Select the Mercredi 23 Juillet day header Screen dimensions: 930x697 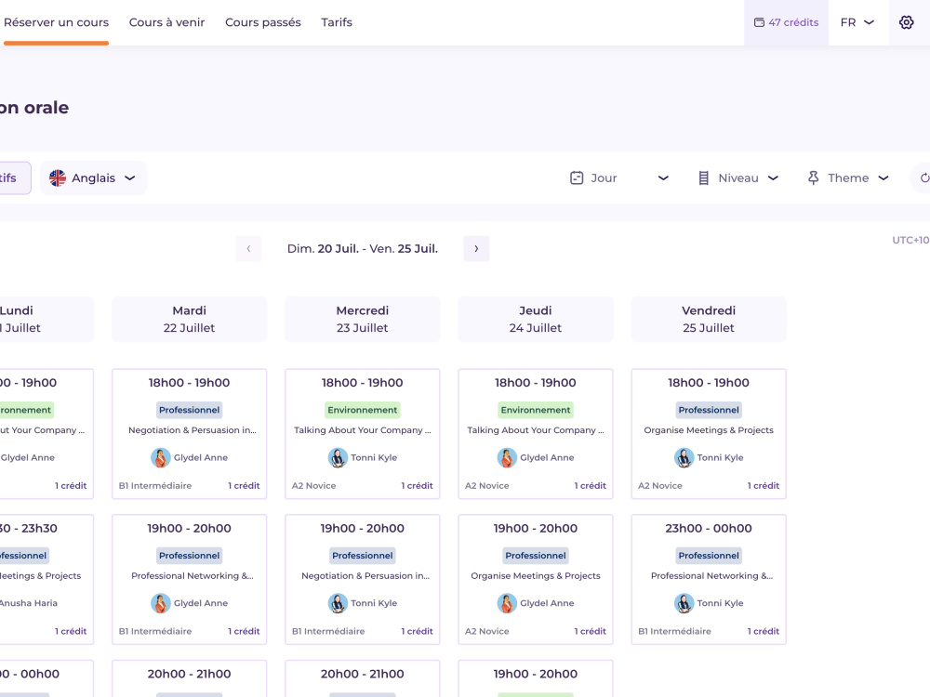click(363, 319)
